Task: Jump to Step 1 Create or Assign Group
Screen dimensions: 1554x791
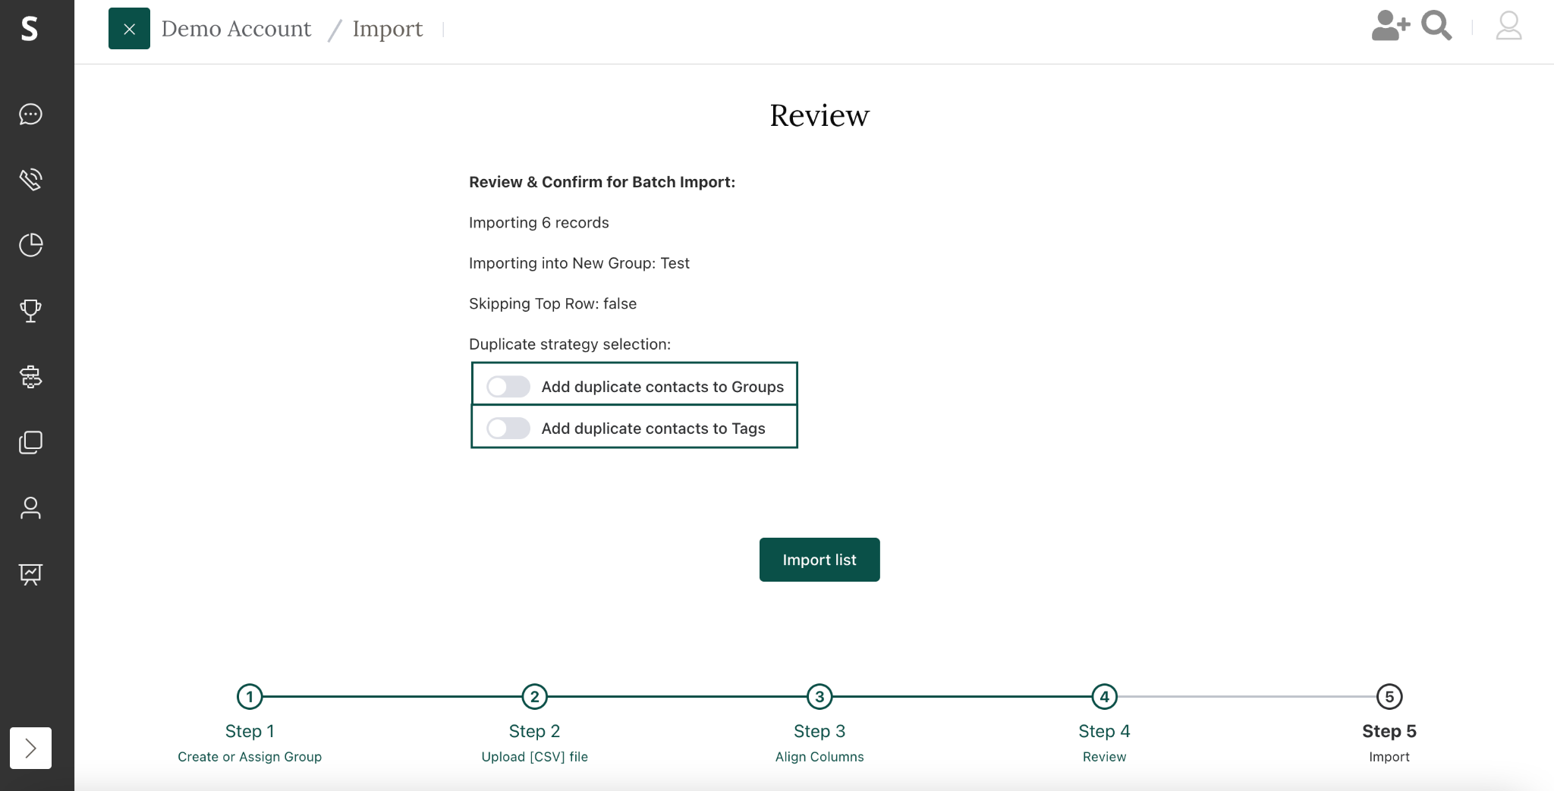Action: [250, 696]
